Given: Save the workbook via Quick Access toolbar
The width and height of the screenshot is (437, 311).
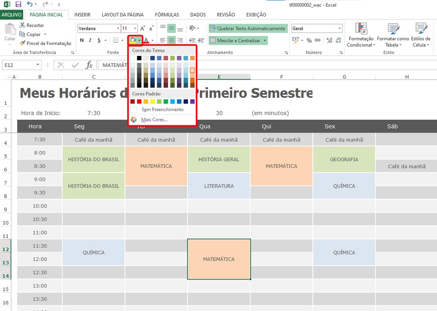Looking at the screenshot, I should coord(17,4).
